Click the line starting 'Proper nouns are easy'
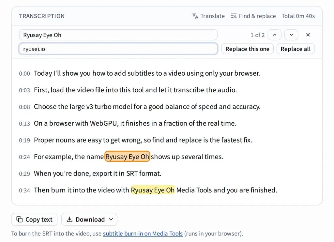 pyautogui.click(x=143, y=140)
